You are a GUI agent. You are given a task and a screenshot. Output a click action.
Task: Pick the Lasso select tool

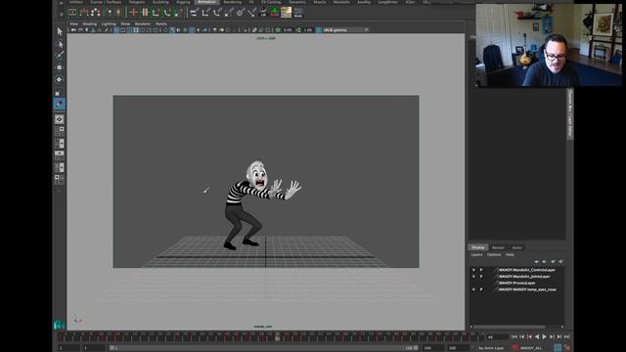[60, 43]
